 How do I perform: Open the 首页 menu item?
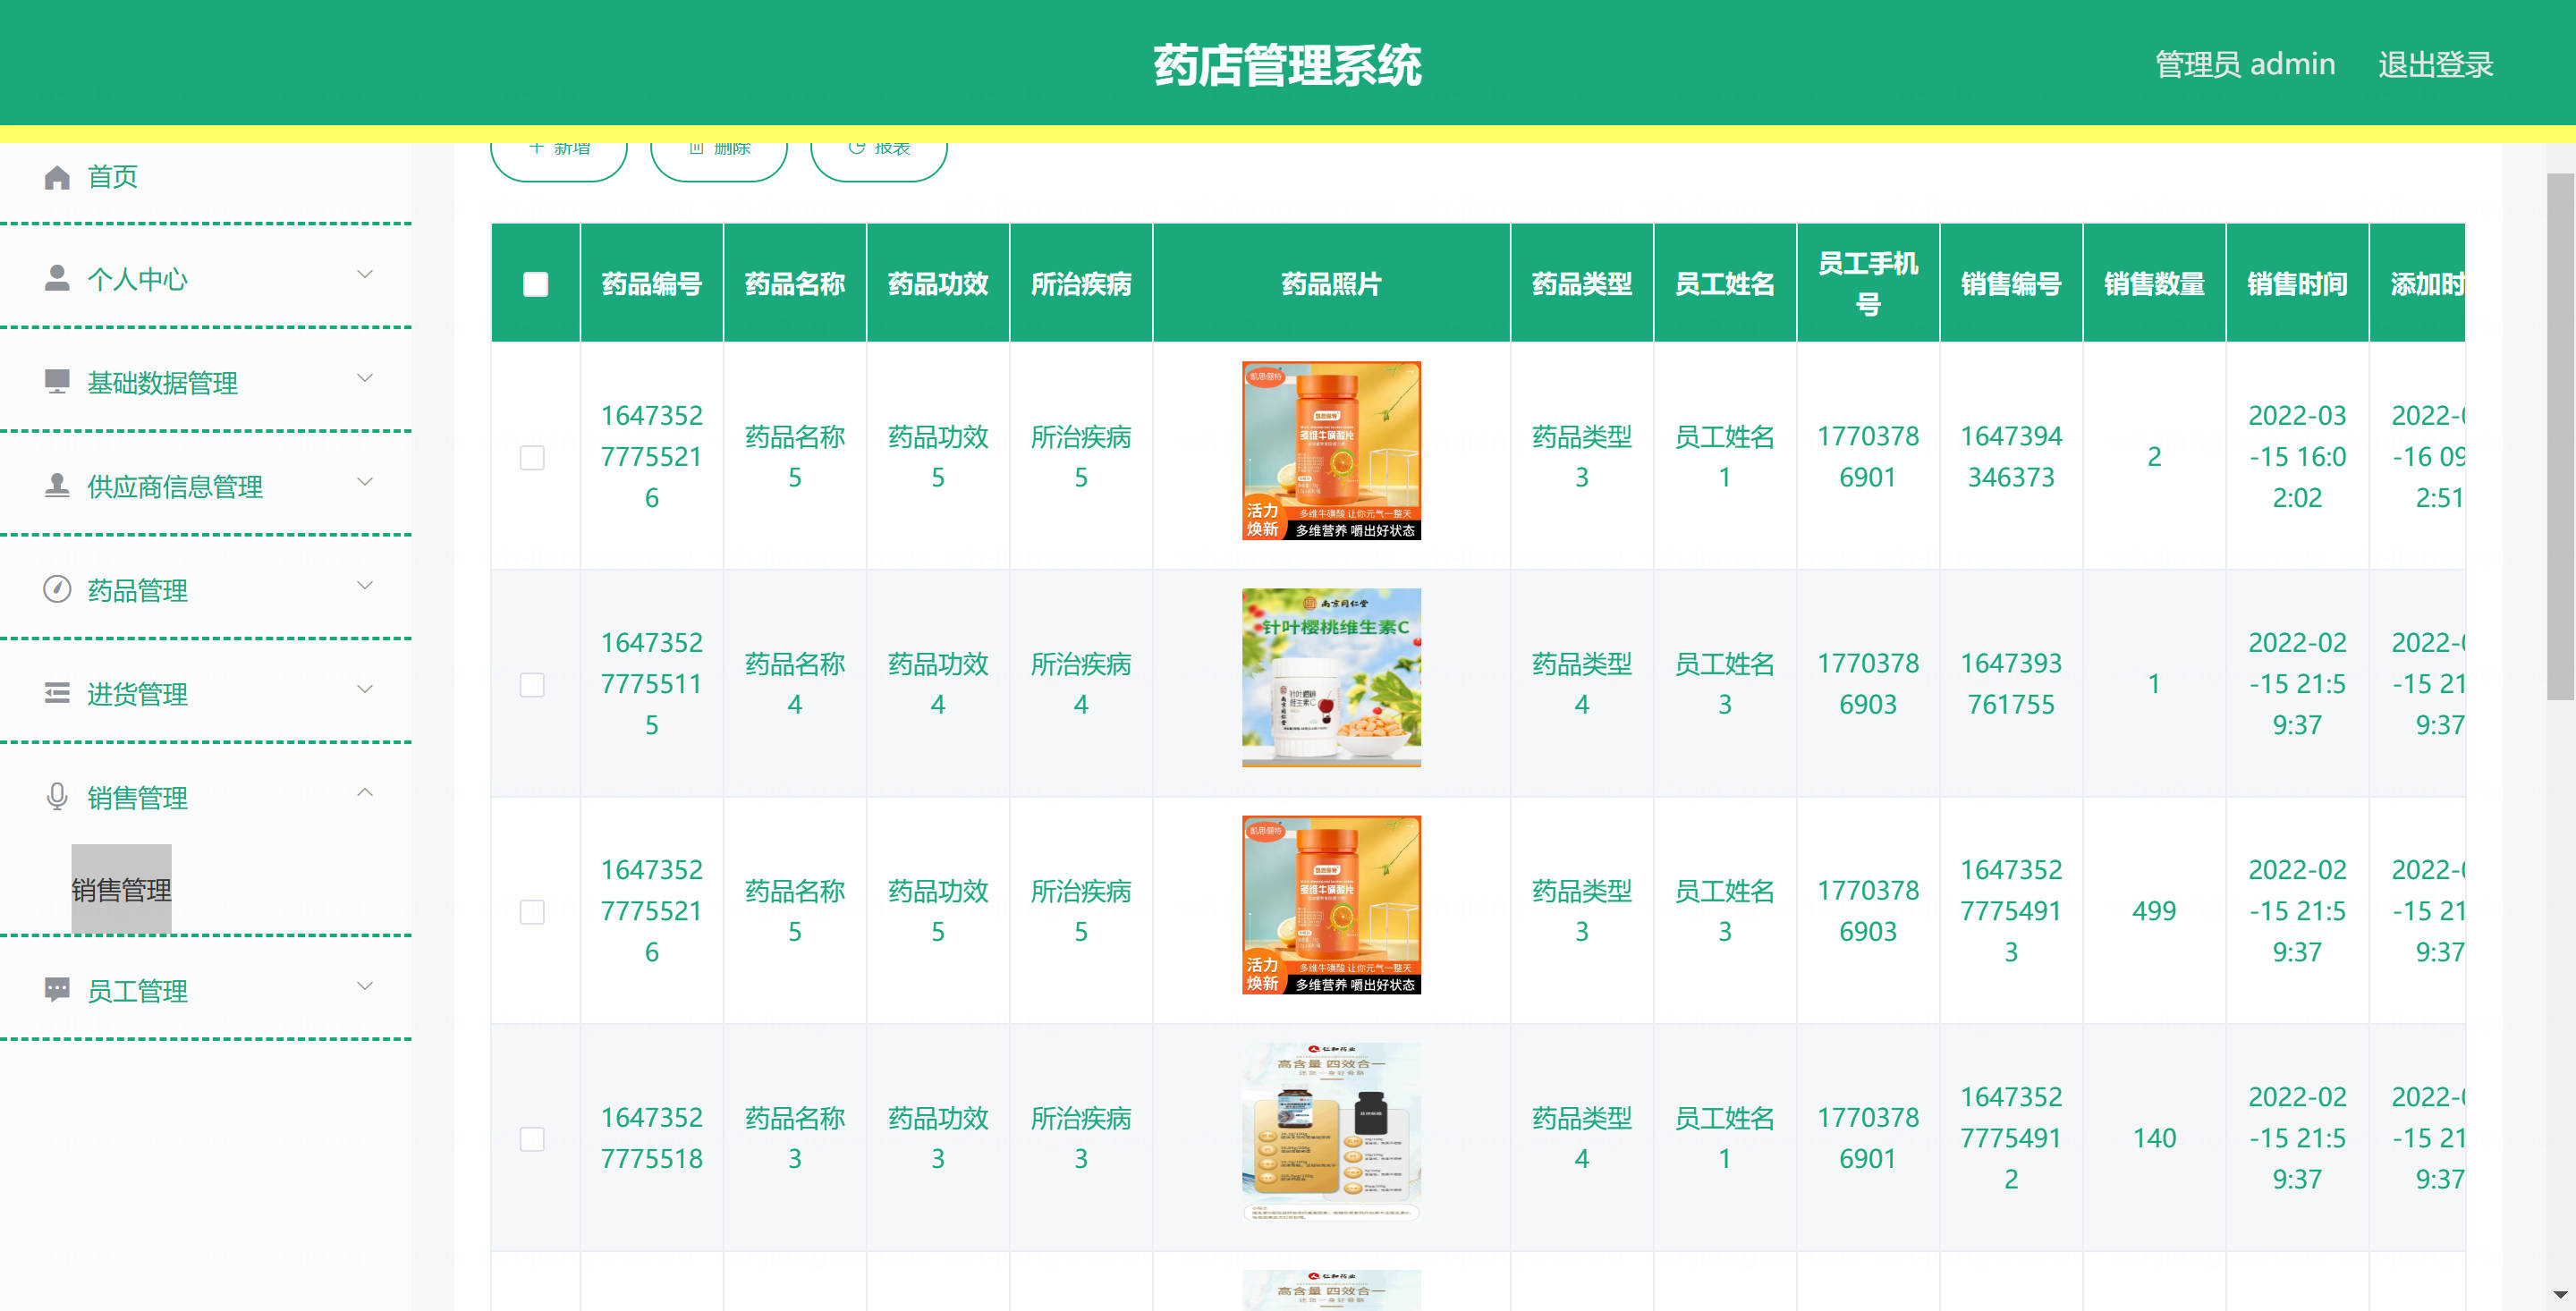(x=112, y=177)
